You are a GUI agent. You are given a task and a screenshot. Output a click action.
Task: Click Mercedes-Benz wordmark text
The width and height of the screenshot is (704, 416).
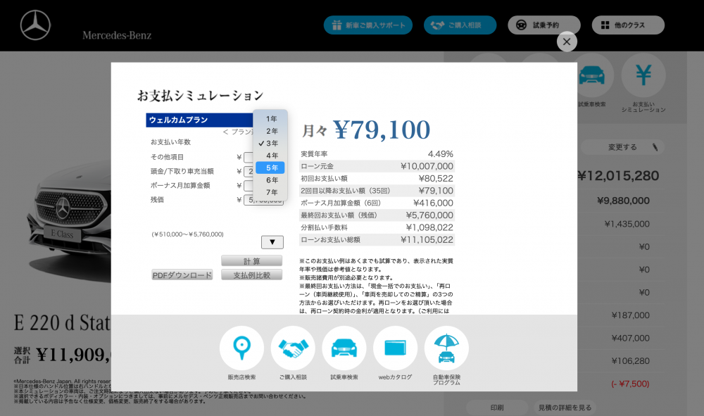click(117, 35)
